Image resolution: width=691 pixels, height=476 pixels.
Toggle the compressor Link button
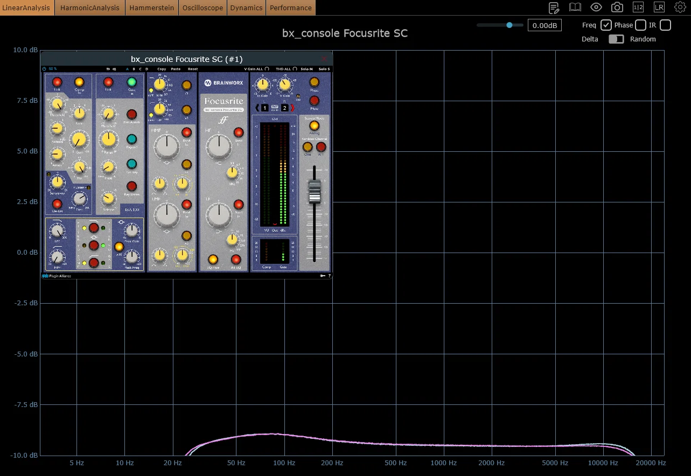coord(57,82)
